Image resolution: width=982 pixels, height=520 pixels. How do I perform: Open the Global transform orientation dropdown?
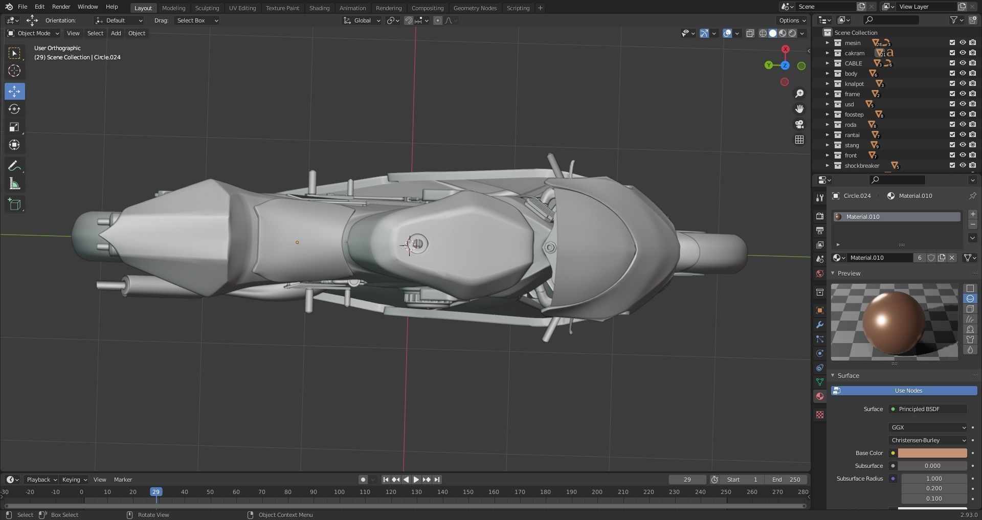[362, 20]
